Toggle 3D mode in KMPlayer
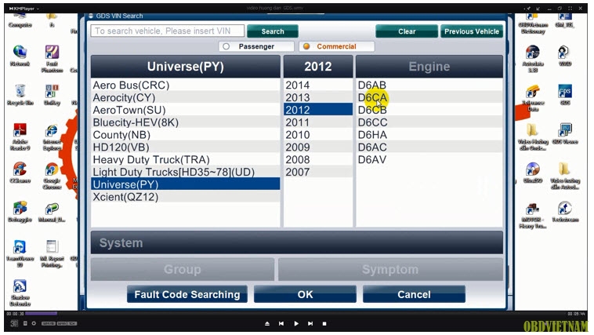 14,323
